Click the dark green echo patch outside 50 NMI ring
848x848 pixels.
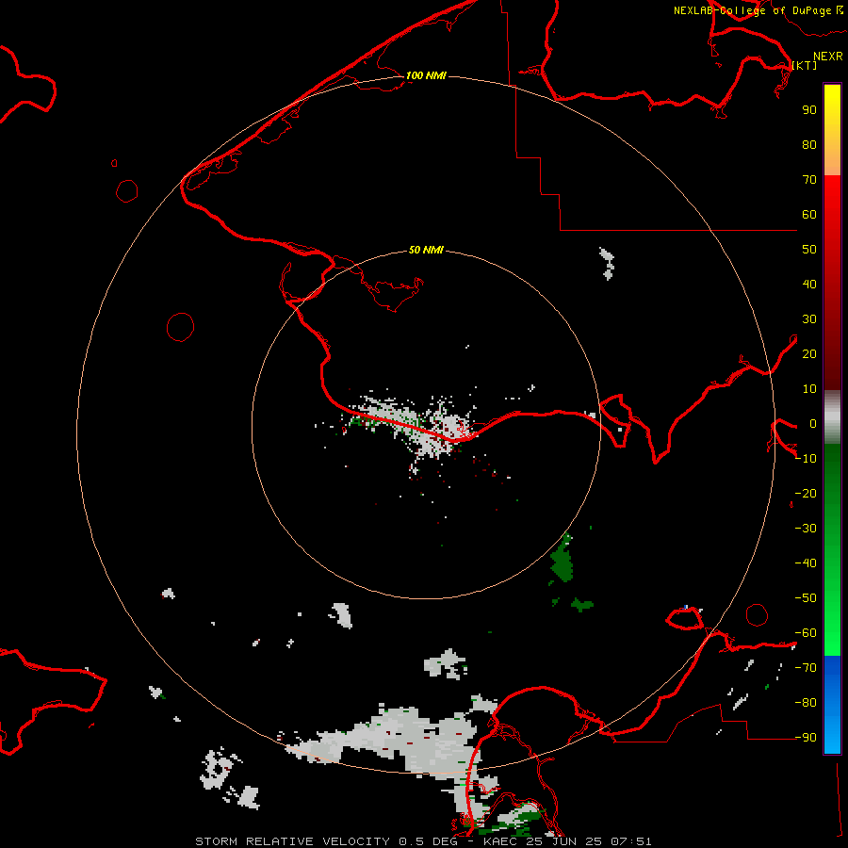click(x=563, y=558)
